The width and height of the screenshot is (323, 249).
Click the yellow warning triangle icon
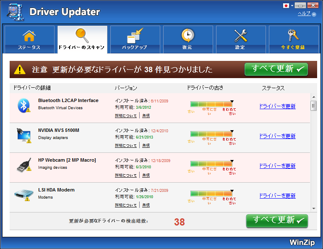pyautogui.click(x=20, y=69)
